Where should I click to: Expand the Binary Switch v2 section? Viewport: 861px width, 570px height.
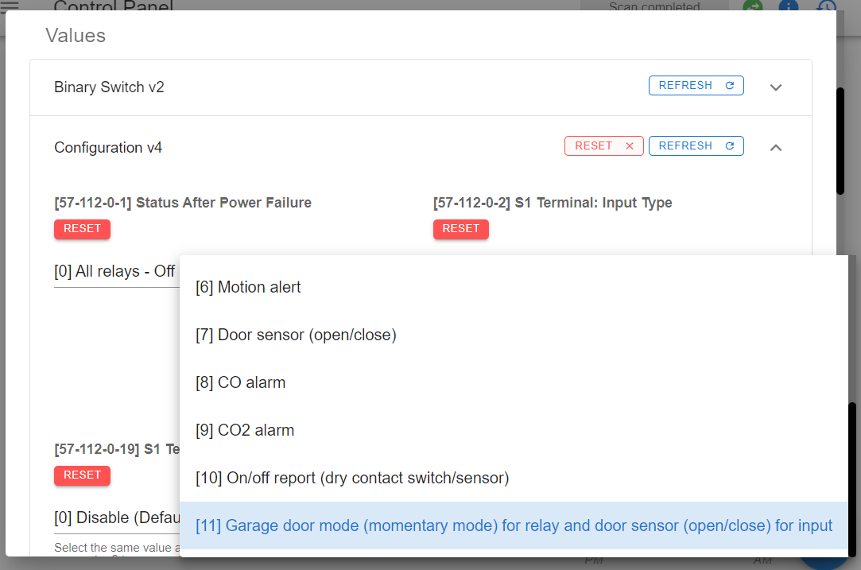[775, 87]
